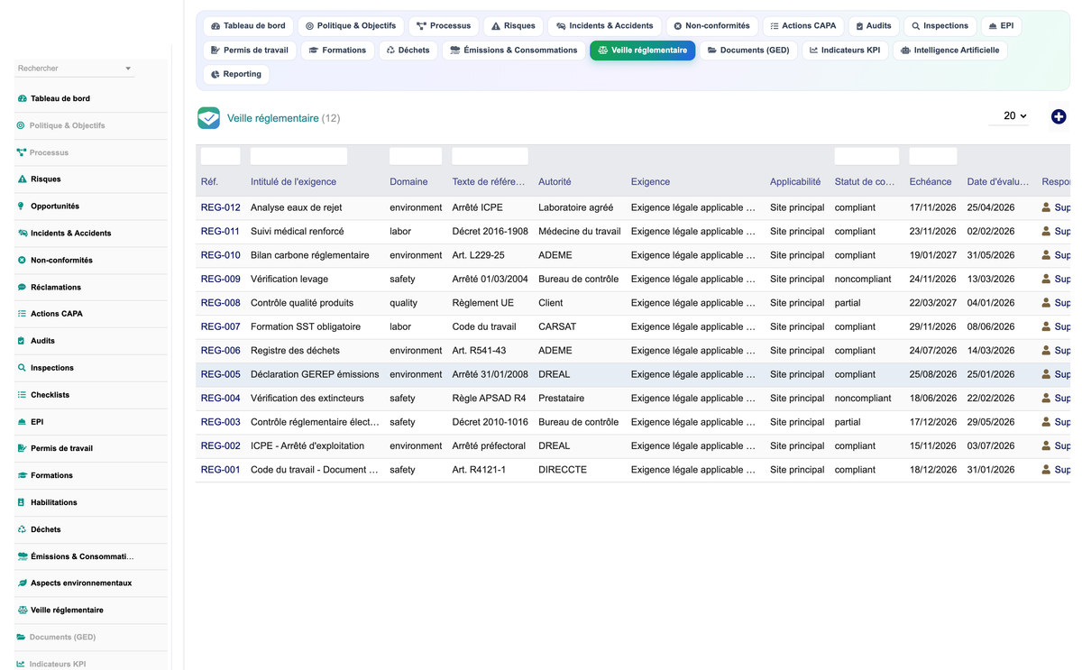Click the Déchets recycle icon in the sidebar
Image resolution: width=1082 pixels, height=670 pixels.
[x=22, y=529]
